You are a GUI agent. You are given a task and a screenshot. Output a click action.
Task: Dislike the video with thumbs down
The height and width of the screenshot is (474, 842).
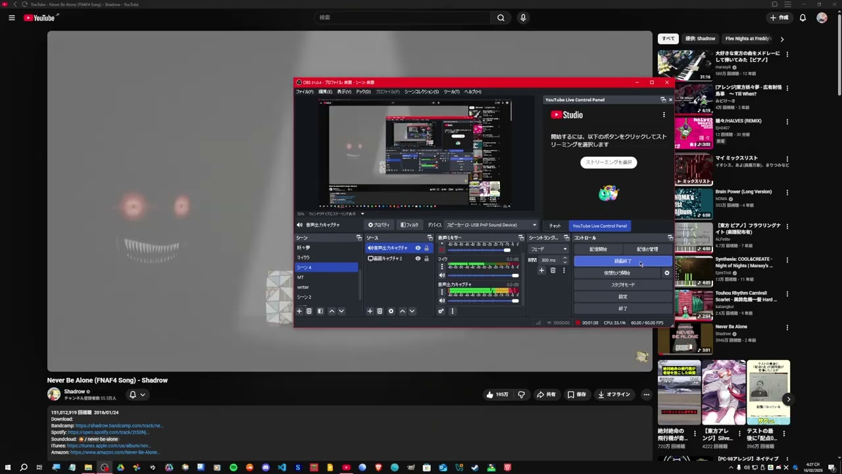(x=521, y=394)
